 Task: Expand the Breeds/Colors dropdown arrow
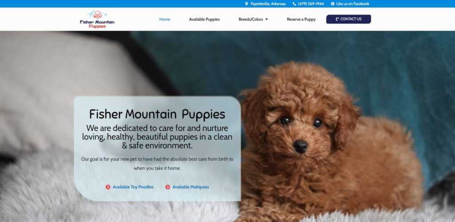[x=267, y=20]
